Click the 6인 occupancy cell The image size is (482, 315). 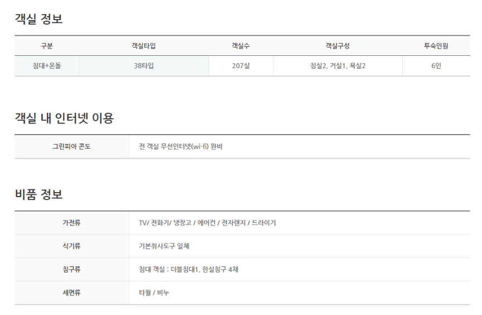pos(436,66)
